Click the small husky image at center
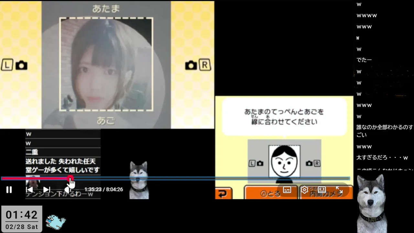The width and height of the screenshot is (414, 233). click(x=139, y=180)
